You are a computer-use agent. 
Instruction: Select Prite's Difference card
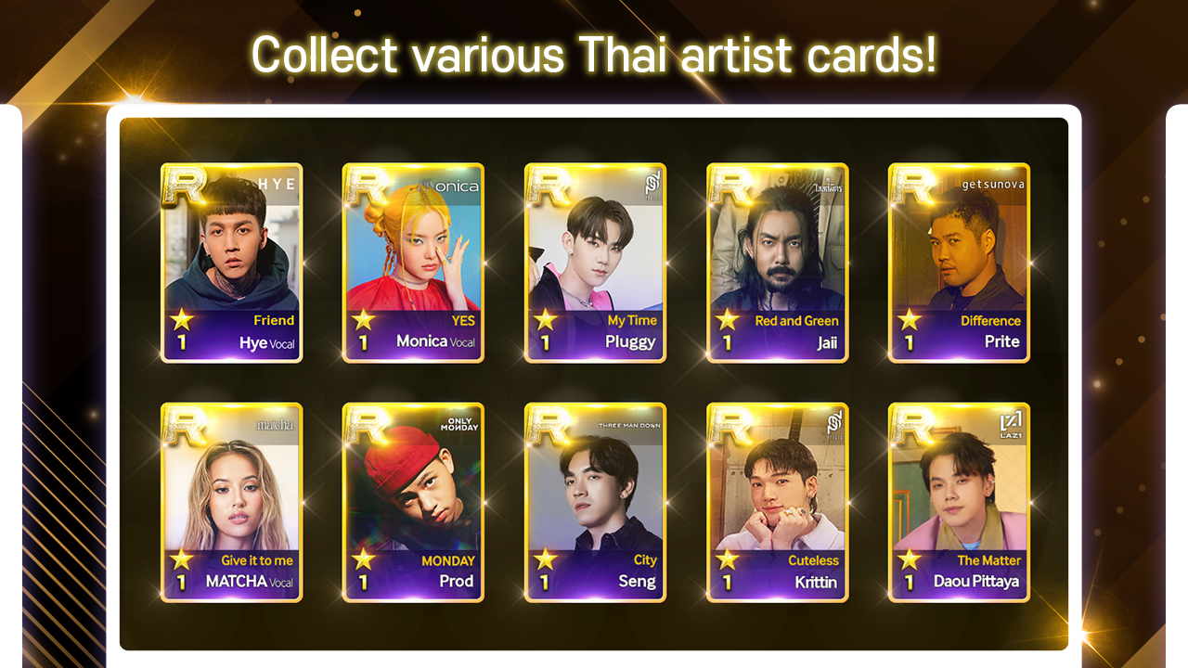[959, 263]
